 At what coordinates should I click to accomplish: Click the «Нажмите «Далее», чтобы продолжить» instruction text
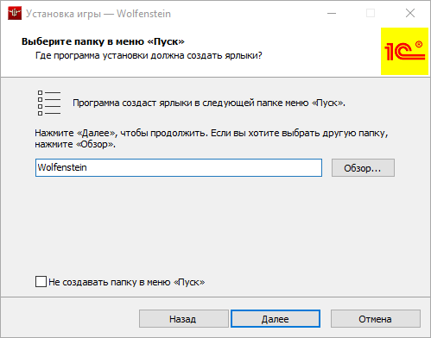212,139
